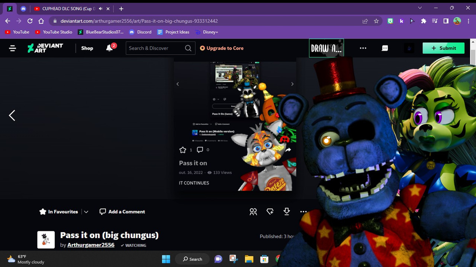This screenshot has width=476, height=267.
Task: Launch File Explorer from taskbar
Action: pyautogui.click(x=249, y=259)
